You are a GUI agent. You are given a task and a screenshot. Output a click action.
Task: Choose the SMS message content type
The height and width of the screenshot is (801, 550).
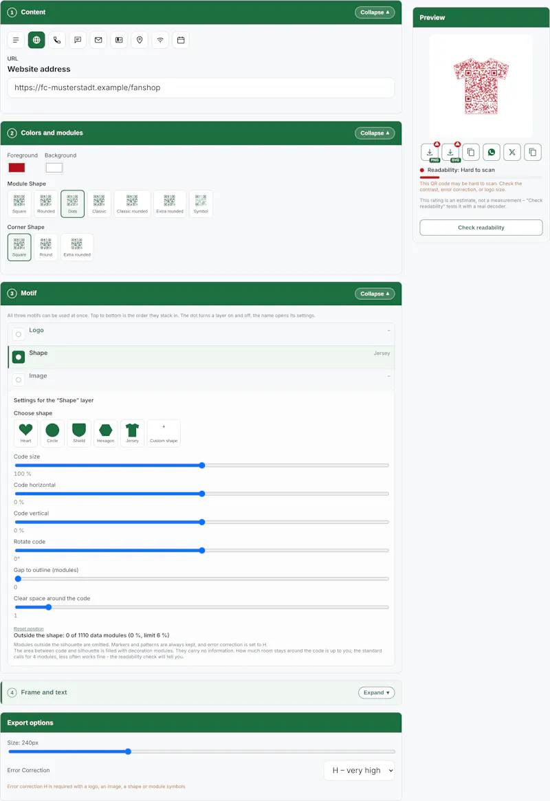78,40
